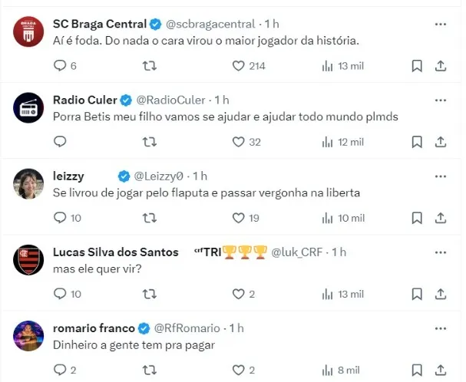Share the Radio Culer tweet

coord(441,142)
